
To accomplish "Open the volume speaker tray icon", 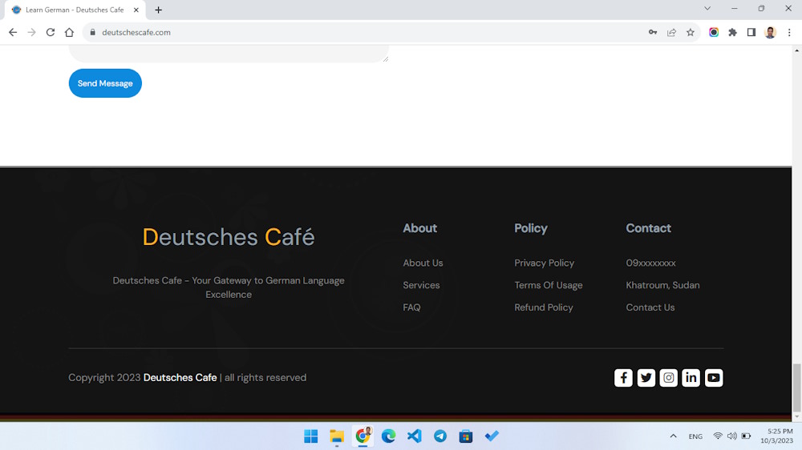I will pyautogui.click(x=732, y=436).
